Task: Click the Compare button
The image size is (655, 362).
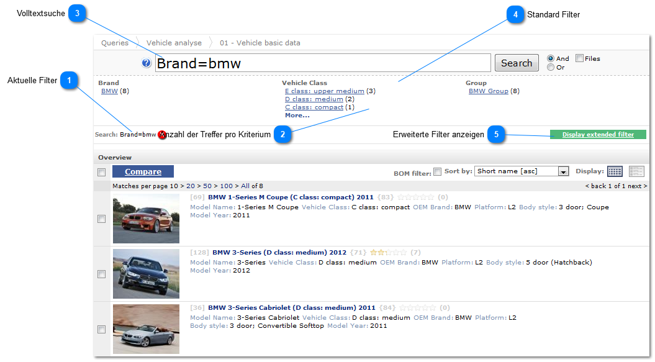Action: tap(143, 171)
